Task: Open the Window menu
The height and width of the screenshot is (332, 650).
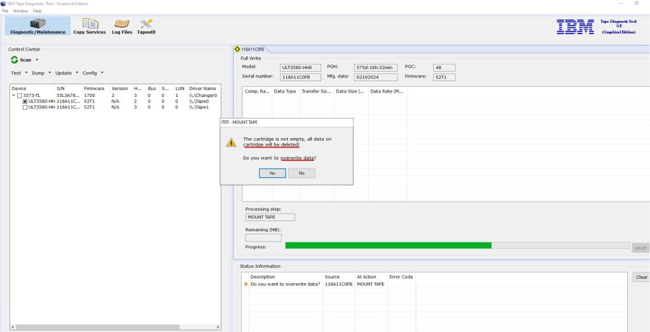Action: 21,11
